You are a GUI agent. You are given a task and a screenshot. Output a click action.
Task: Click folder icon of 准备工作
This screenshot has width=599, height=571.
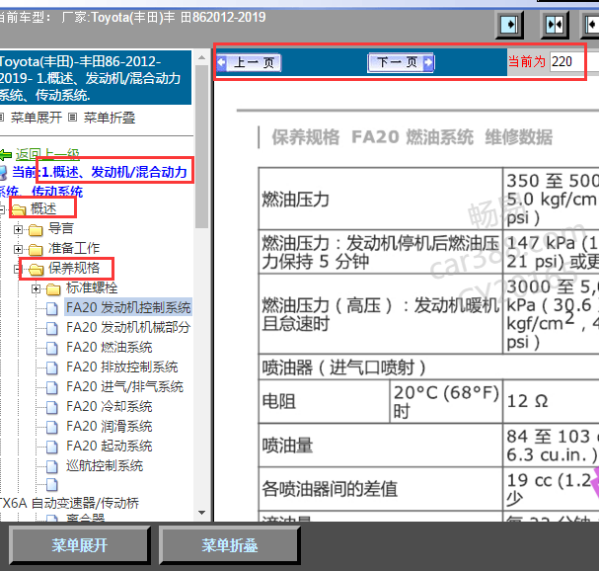[36, 250]
